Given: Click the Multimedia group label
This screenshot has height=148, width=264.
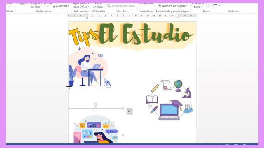Looking at the screenshot, I should tap(98, 11).
